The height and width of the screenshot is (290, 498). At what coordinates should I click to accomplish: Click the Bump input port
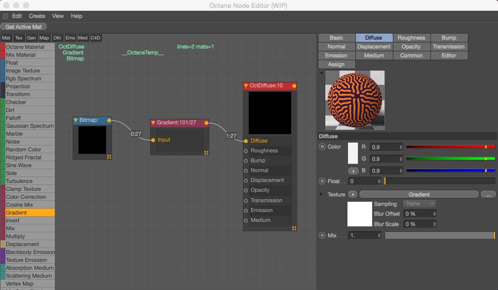pos(246,161)
